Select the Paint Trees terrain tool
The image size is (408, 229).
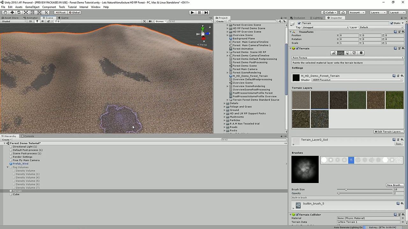point(347,53)
